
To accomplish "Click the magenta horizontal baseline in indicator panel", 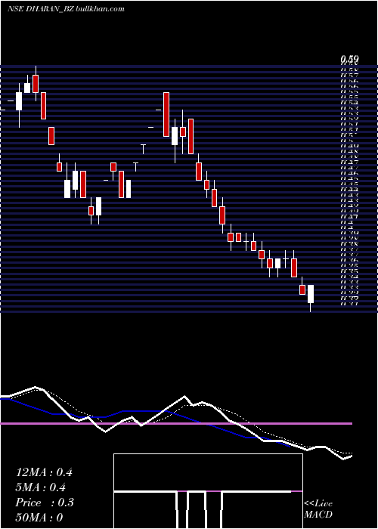I will click(x=176, y=423).
